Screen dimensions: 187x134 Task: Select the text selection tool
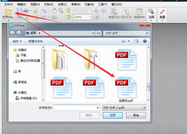click(x=61, y=11)
